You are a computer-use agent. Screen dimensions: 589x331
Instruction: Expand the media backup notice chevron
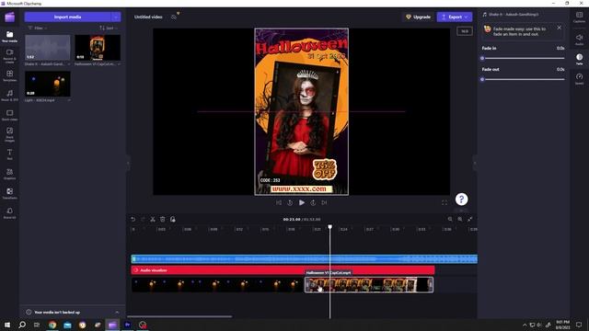[x=117, y=313]
